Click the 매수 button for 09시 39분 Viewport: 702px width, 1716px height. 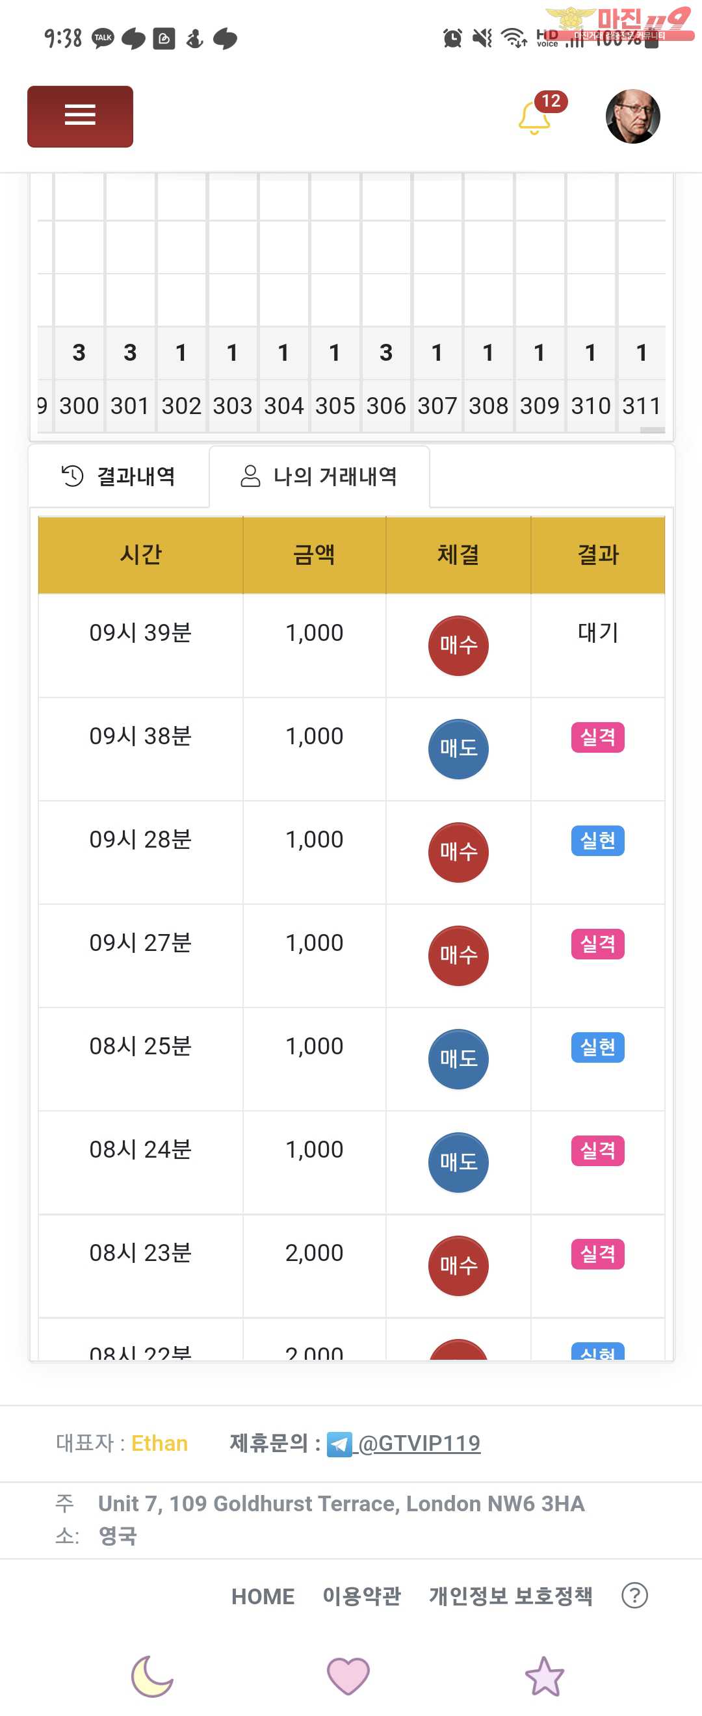[x=458, y=645]
